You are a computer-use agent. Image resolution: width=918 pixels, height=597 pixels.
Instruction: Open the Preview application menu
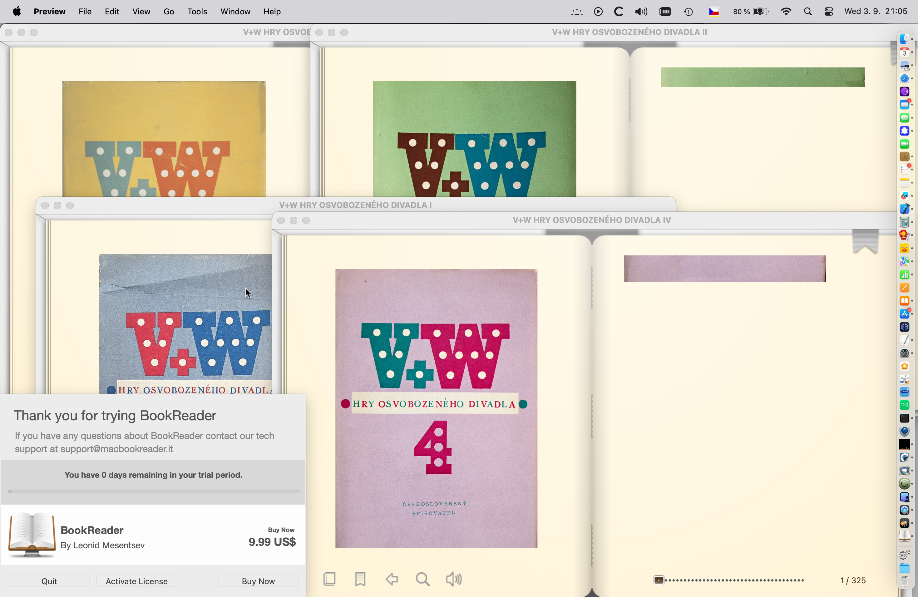point(50,12)
